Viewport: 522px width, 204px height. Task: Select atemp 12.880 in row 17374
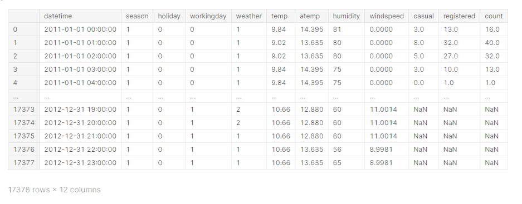(x=311, y=123)
